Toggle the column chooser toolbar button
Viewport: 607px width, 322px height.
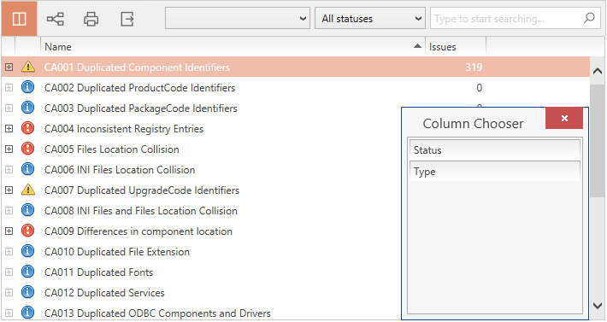click(x=20, y=19)
